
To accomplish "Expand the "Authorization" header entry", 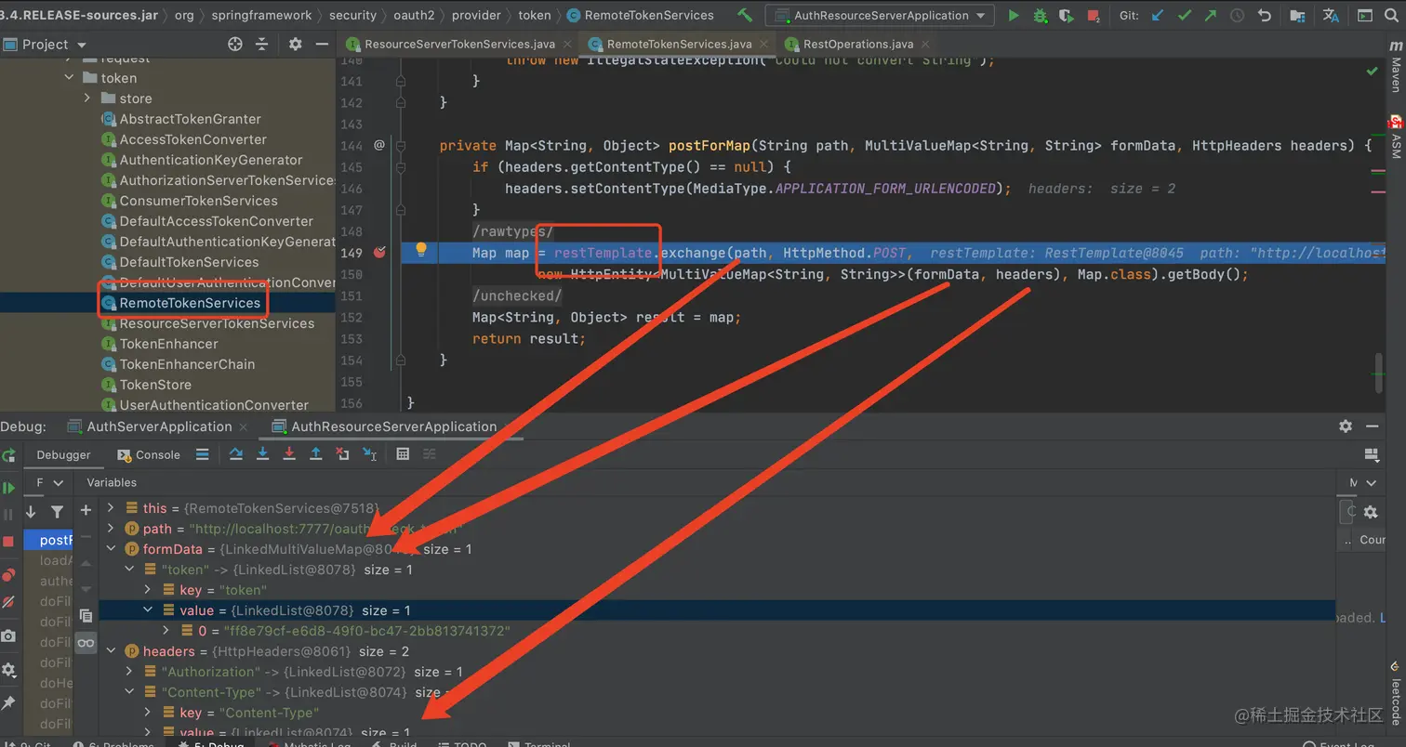I will pyautogui.click(x=130, y=672).
